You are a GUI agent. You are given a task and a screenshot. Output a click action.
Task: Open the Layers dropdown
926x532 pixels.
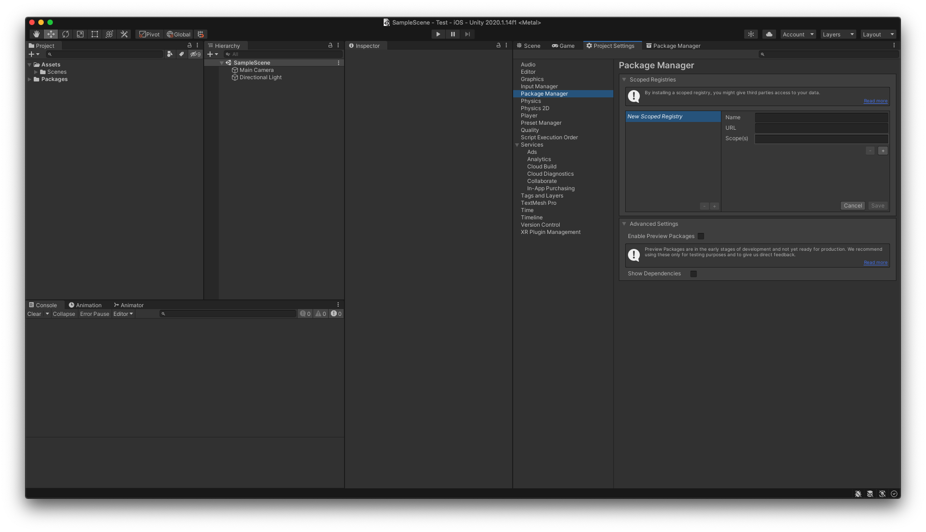[838, 34]
